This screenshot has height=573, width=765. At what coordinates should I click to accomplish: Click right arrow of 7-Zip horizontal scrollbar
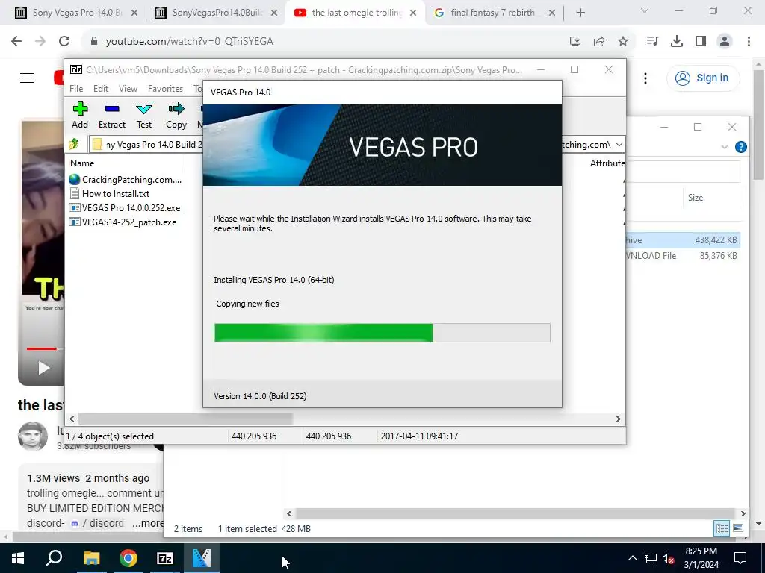(x=618, y=419)
